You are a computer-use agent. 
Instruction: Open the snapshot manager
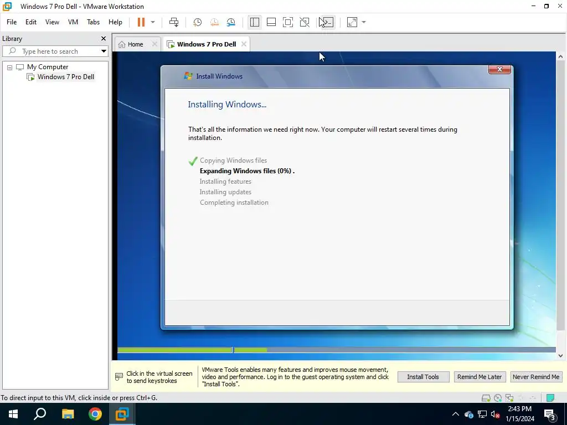[x=231, y=22]
